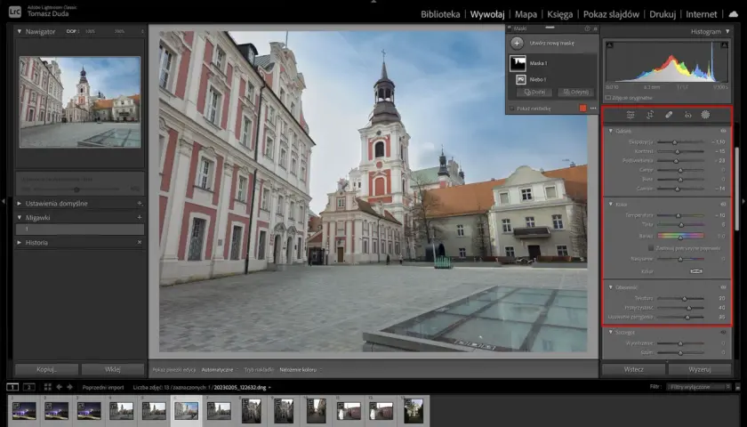Open the Biblioteka module
Viewport: 747px width, 427px height.
[x=440, y=14]
